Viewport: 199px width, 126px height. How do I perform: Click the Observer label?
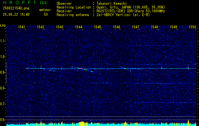(64, 3)
